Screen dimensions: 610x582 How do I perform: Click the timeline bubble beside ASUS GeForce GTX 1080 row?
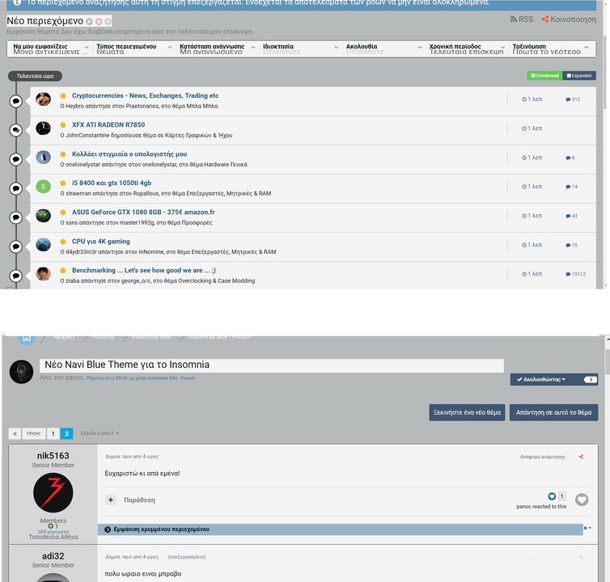coord(16,217)
